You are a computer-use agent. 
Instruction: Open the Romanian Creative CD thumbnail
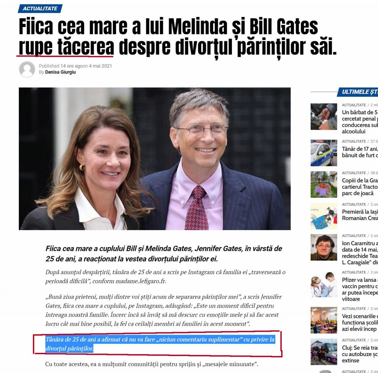coord(324,216)
